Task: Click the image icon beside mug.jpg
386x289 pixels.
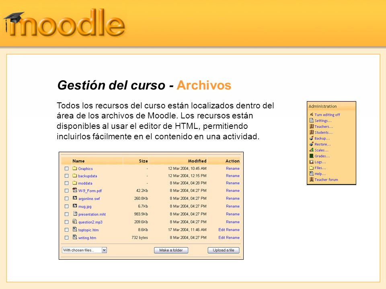Action: point(75,206)
